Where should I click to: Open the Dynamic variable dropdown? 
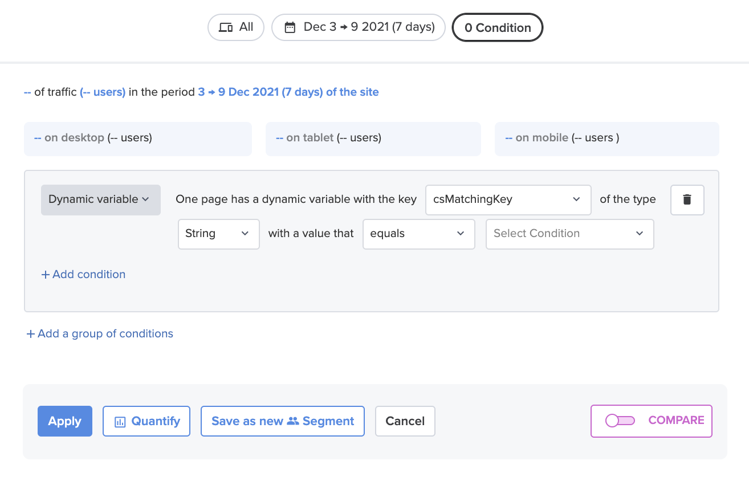point(101,199)
